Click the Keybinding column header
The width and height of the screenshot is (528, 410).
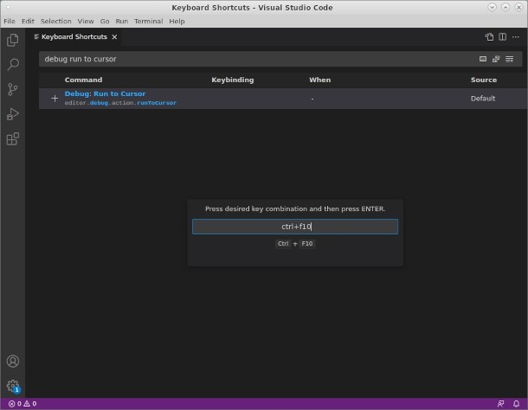point(233,80)
